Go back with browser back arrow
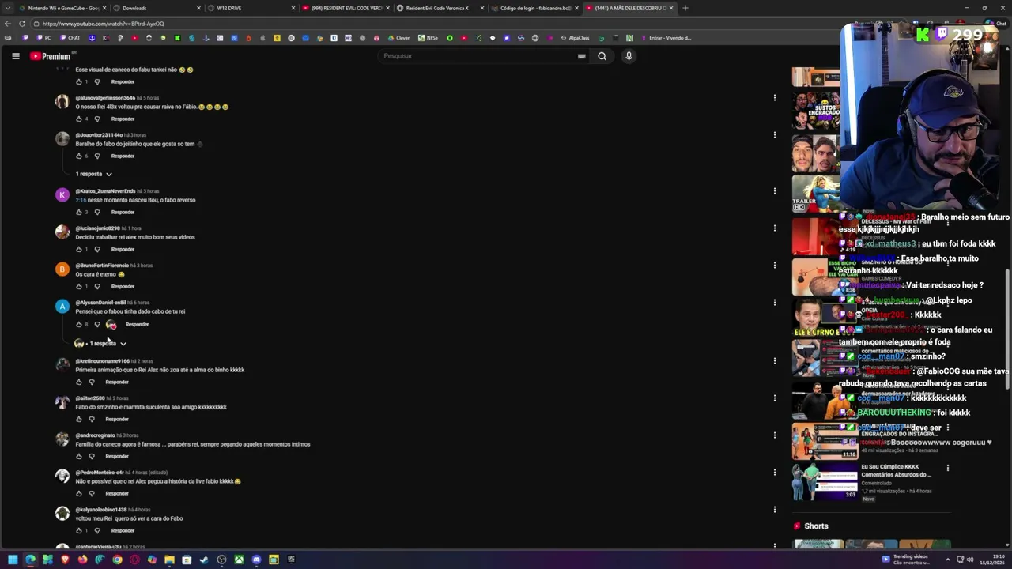The height and width of the screenshot is (569, 1012). pos(8,24)
